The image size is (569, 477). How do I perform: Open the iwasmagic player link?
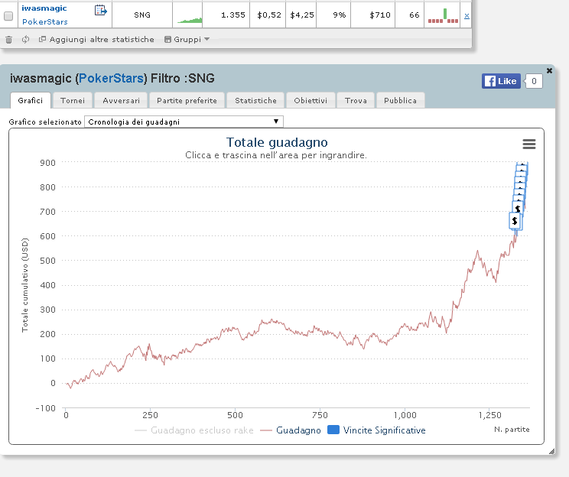(44, 8)
